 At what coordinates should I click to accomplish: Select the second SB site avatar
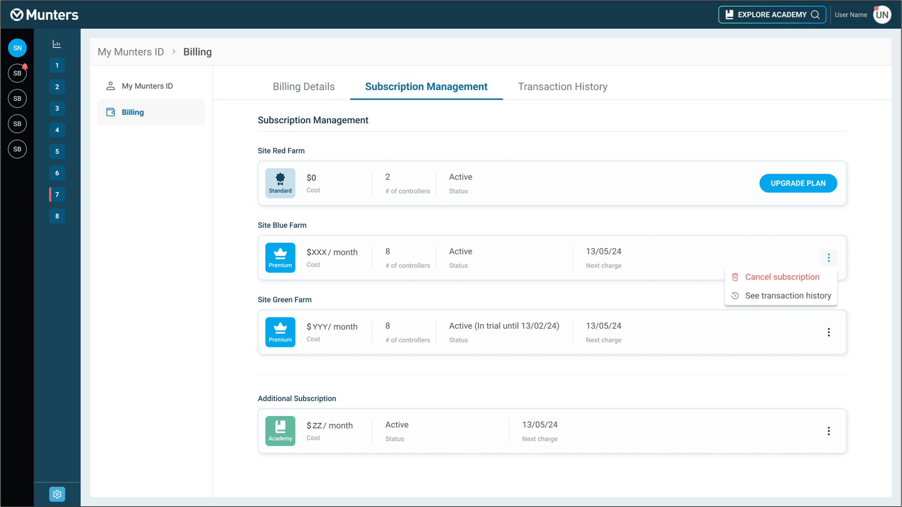coord(17,98)
